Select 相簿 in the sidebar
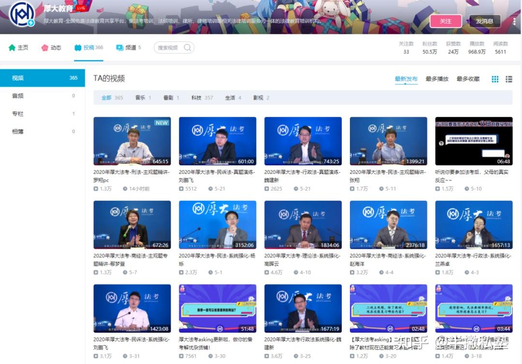 pyautogui.click(x=43, y=131)
